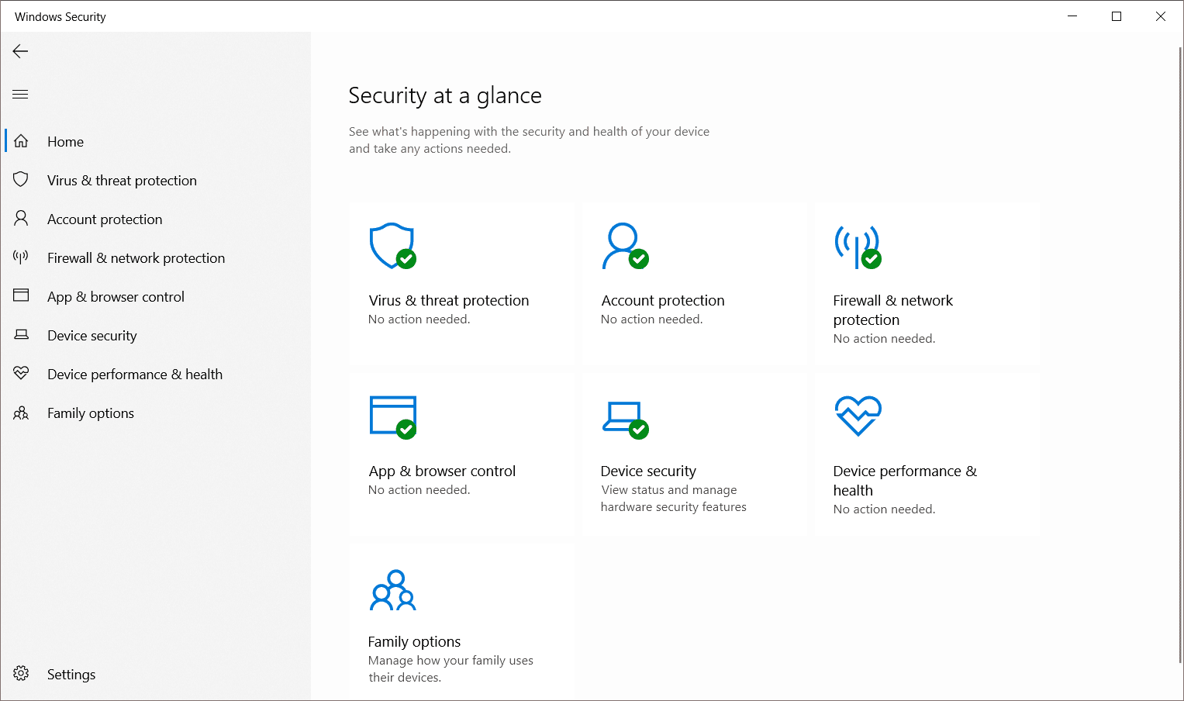Open App & browser control card title
This screenshot has width=1184, height=701.
[442, 471]
